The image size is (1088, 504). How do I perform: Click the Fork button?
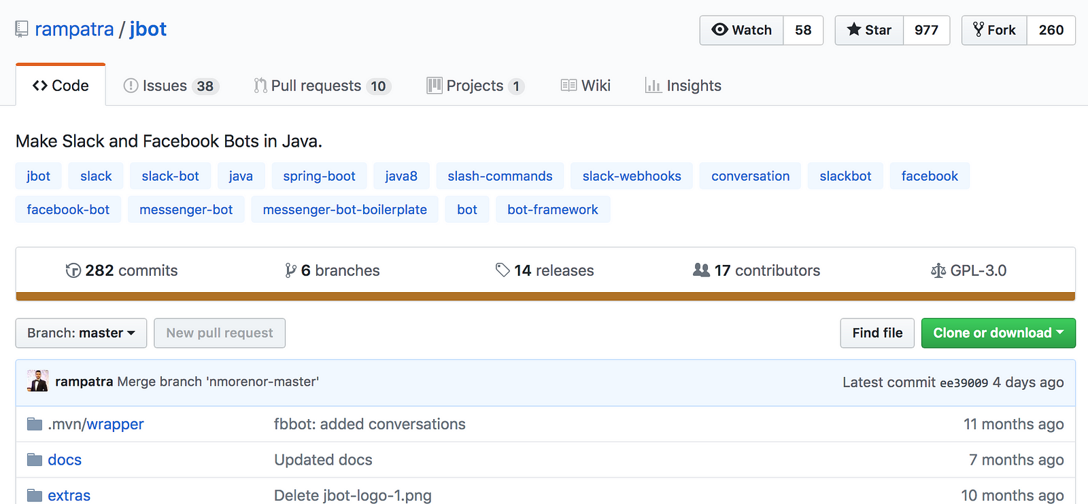click(994, 30)
